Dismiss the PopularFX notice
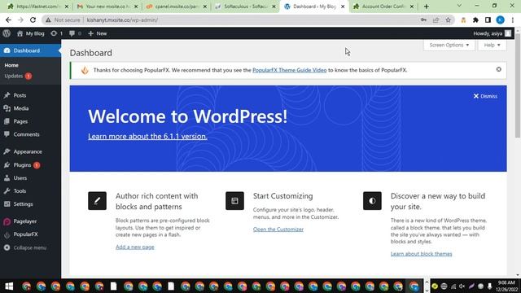521x293 pixels. (499, 69)
